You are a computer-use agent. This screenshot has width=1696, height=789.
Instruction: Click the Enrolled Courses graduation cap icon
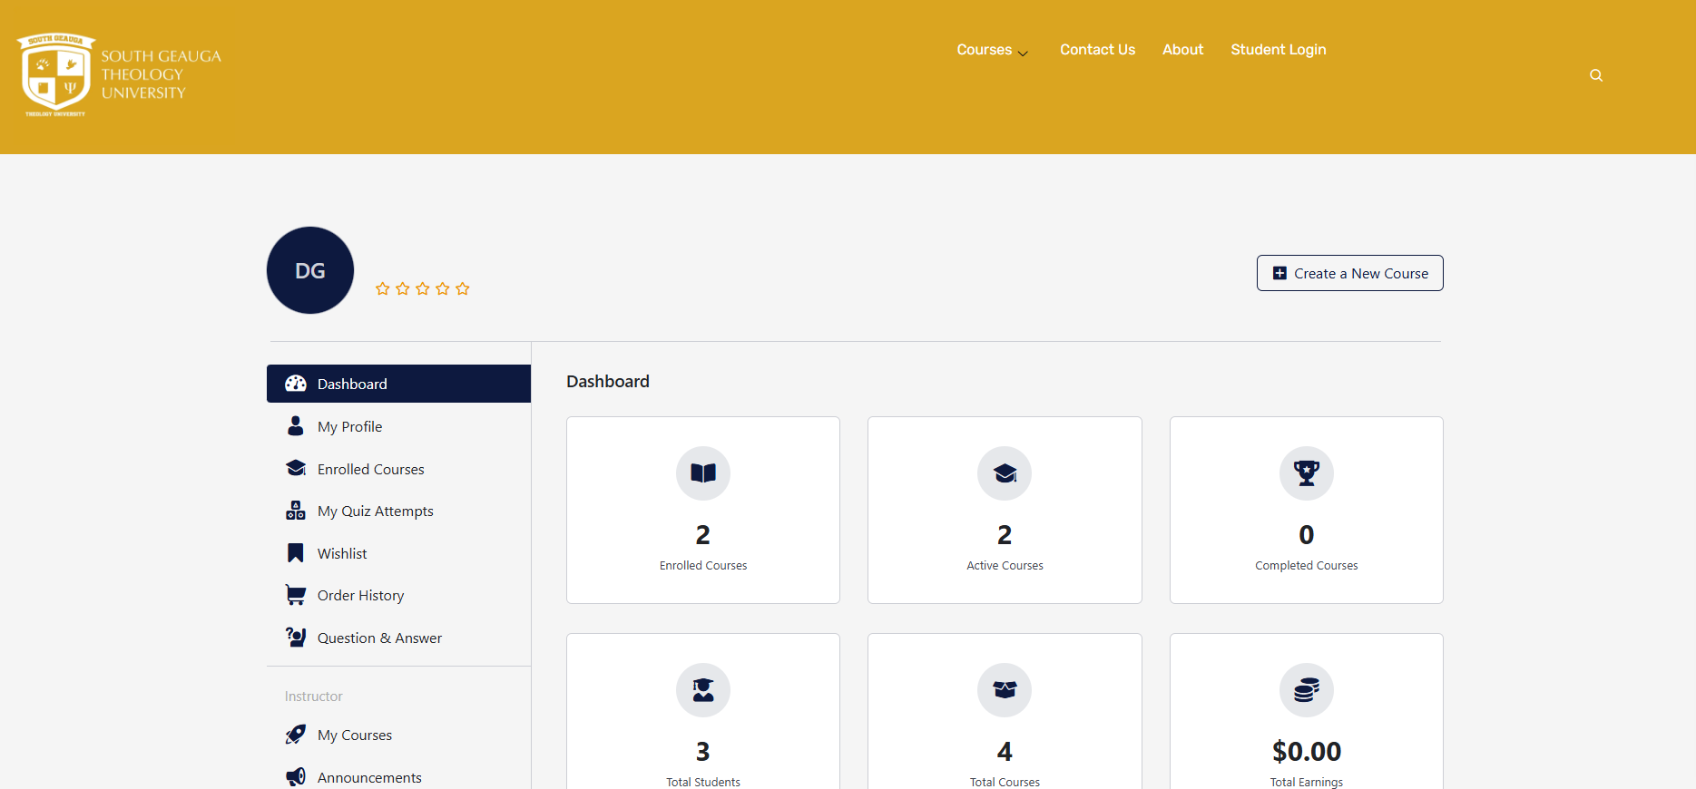point(296,468)
